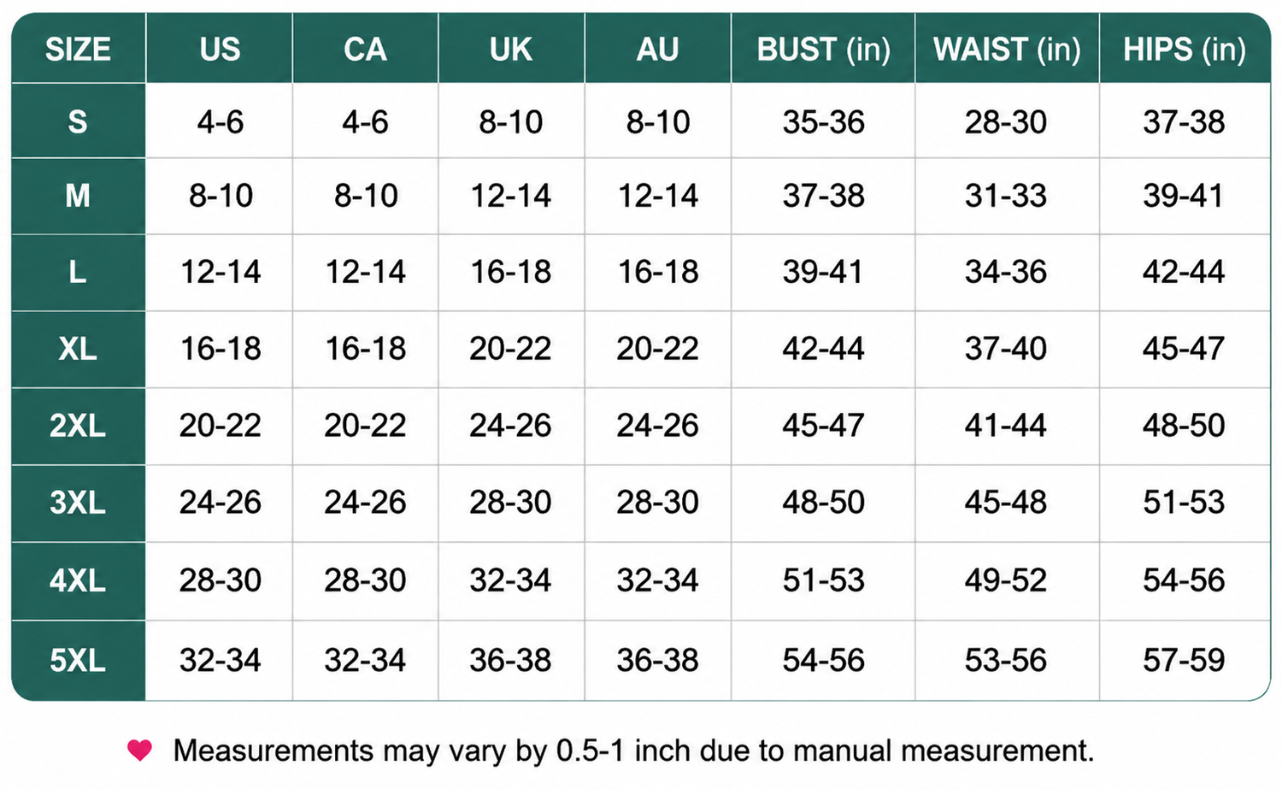Click the WAIST (in) column header

(x=1007, y=49)
